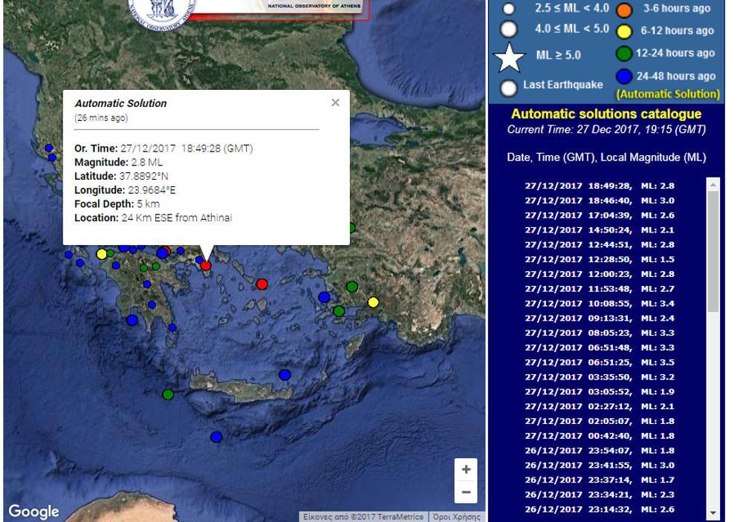Screen dimensions: 743x522
Task: Zoom out of the map
Action: tap(466, 492)
